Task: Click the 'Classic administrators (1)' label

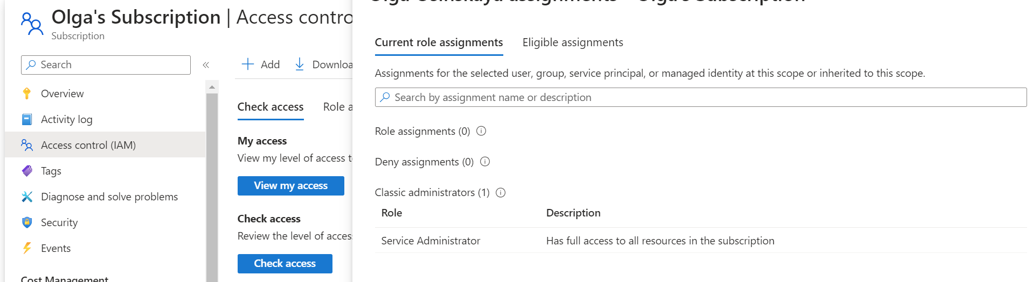Action: (432, 192)
